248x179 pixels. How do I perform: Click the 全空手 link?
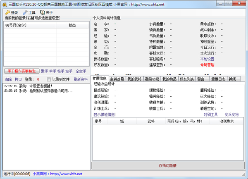(x=81, y=71)
